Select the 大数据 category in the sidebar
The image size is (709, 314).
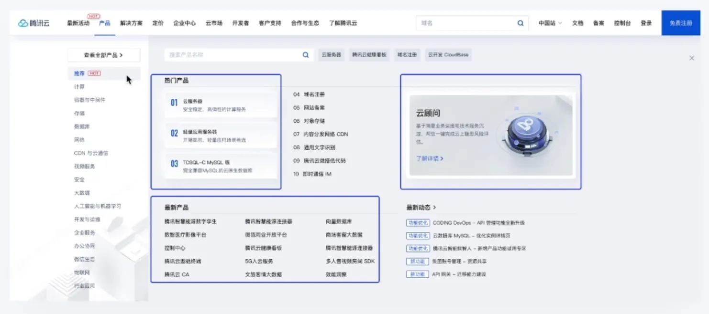tap(82, 193)
